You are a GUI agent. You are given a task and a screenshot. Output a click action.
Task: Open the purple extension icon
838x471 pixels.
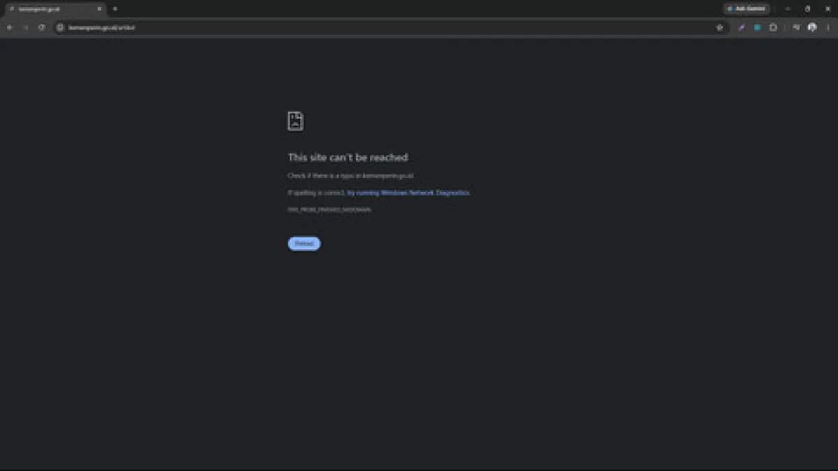pos(742,27)
